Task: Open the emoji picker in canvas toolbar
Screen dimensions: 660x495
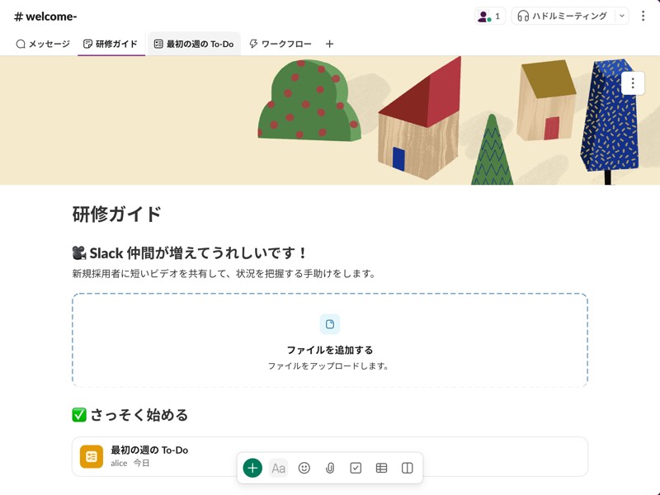Action: (304, 468)
